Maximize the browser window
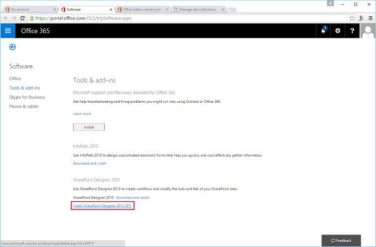The width and height of the screenshot is (376, 247). (x=355, y=4)
